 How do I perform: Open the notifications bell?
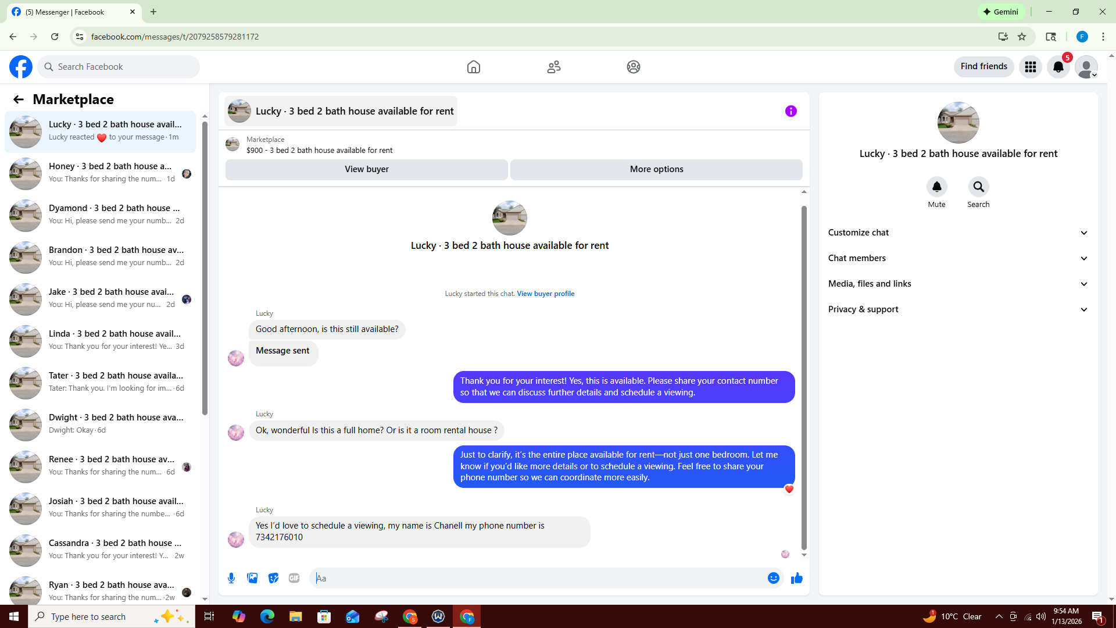1058,67
